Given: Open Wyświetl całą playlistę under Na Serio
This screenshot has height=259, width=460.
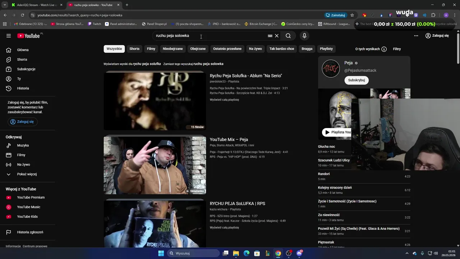Looking at the screenshot, I should tap(224, 100).
